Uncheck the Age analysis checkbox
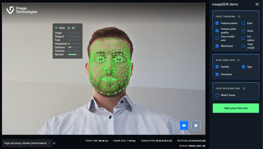Screen dimensions: 263x149 click(x=243, y=67)
